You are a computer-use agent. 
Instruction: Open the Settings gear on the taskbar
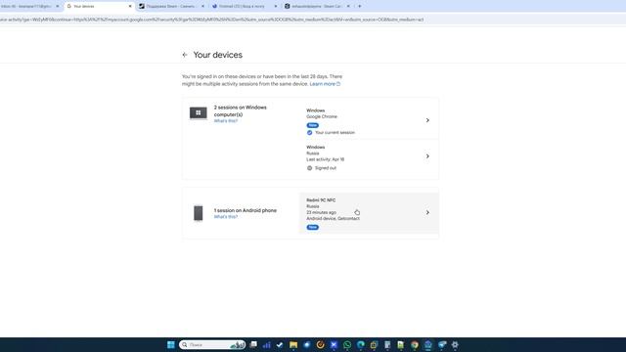455,345
